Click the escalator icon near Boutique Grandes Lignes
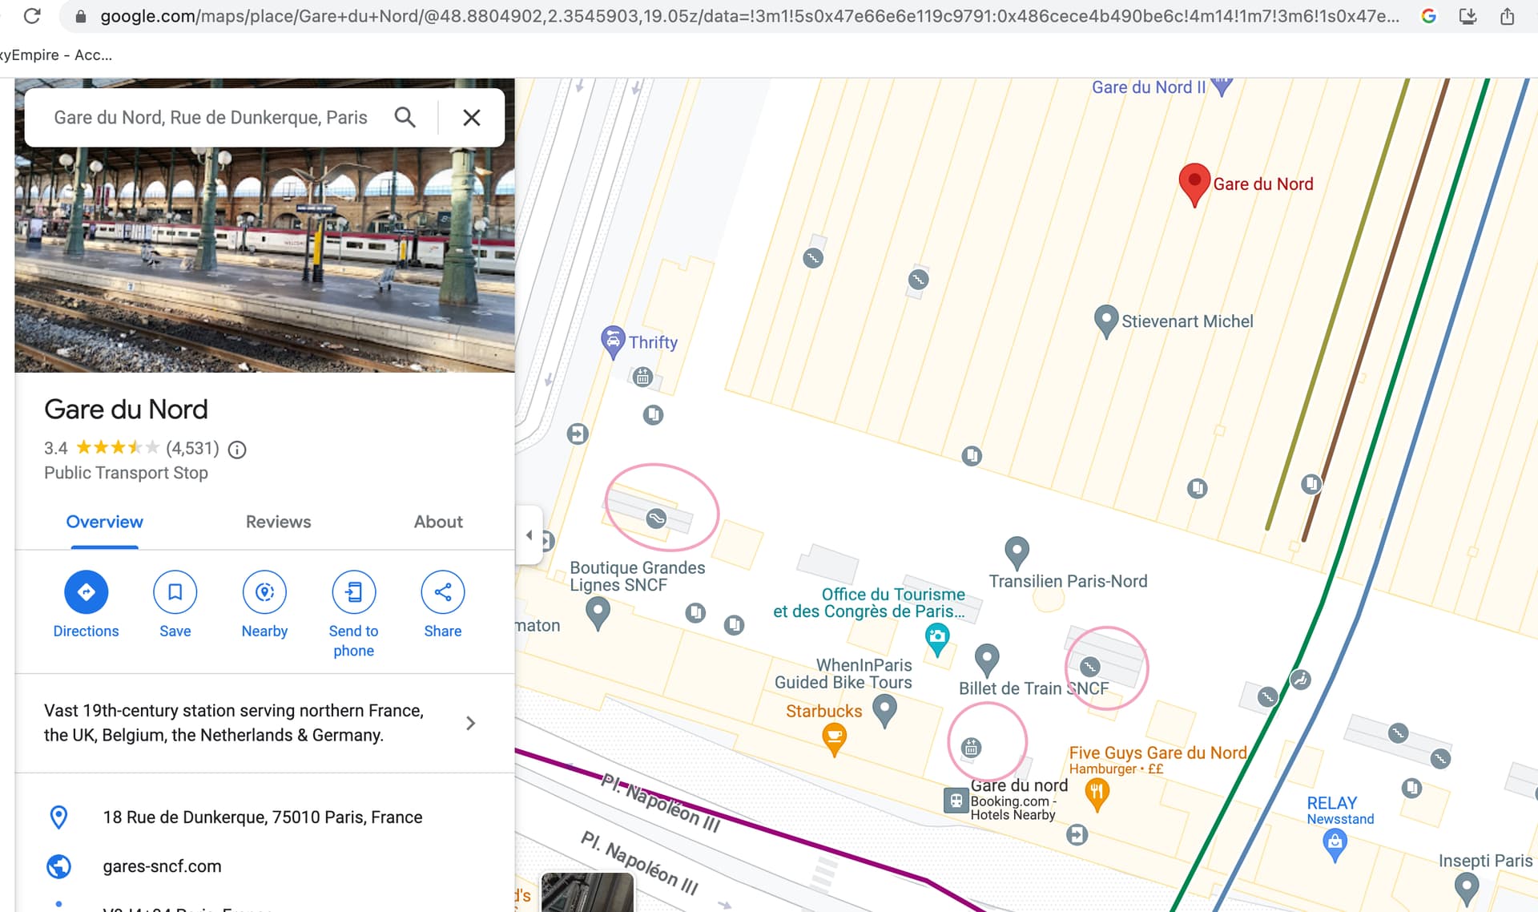Image resolution: width=1538 pixels, height=912 pixels. (656, 519)
